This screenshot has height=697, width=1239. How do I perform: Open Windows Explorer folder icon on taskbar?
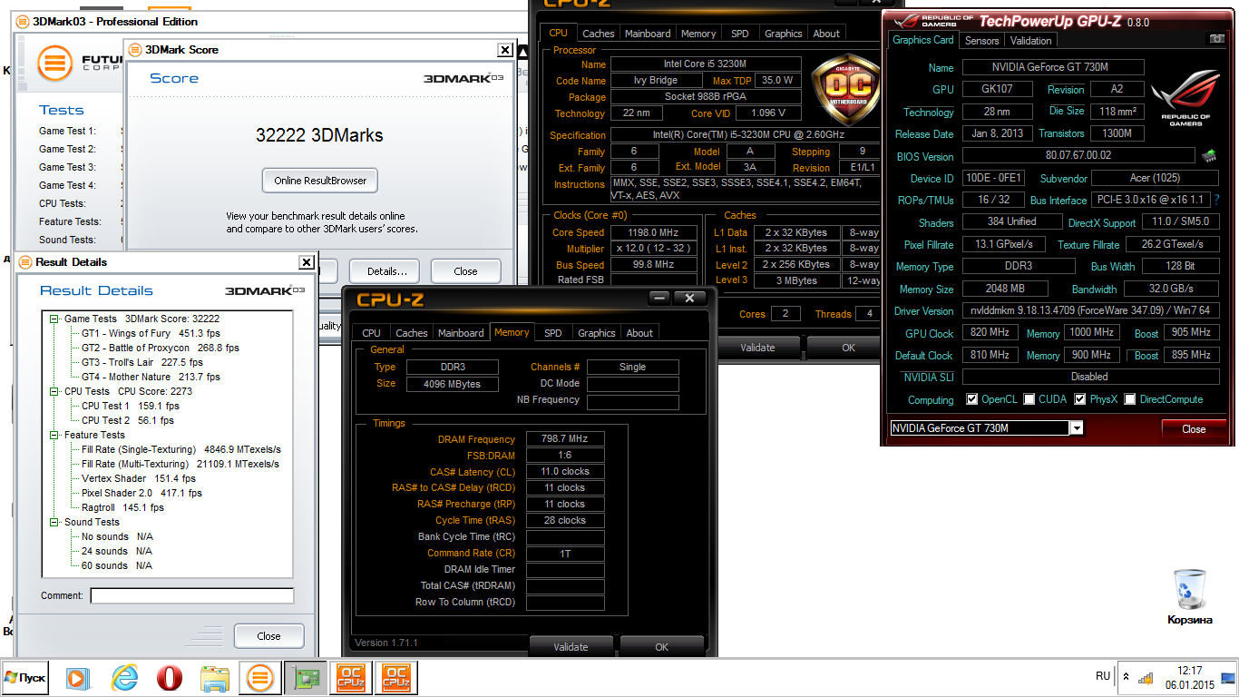pyautogui.click(x=215, y=677)
